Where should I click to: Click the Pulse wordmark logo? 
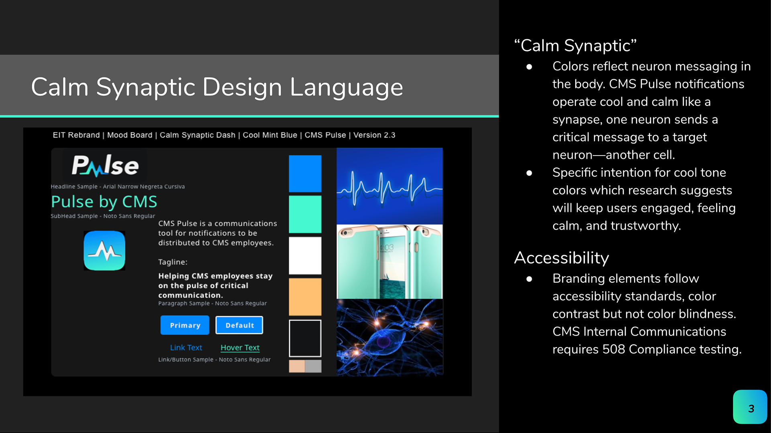[x=105, y=166]
